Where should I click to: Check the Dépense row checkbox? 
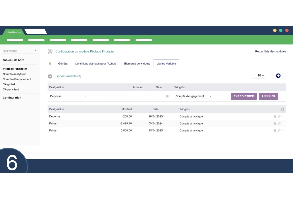283,116
